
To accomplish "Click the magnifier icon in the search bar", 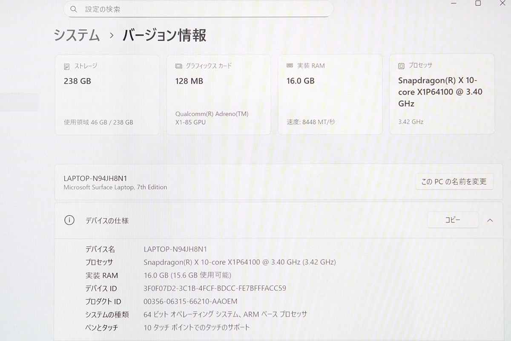I will (74, 9).
